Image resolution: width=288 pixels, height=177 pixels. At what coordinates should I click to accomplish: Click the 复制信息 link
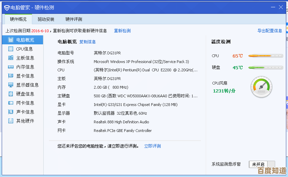pyautogui.click(x=87, y=42)
